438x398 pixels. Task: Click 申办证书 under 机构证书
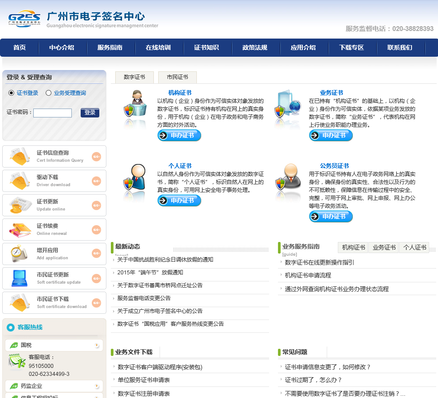pyautogui.click(x=180, y=136)
